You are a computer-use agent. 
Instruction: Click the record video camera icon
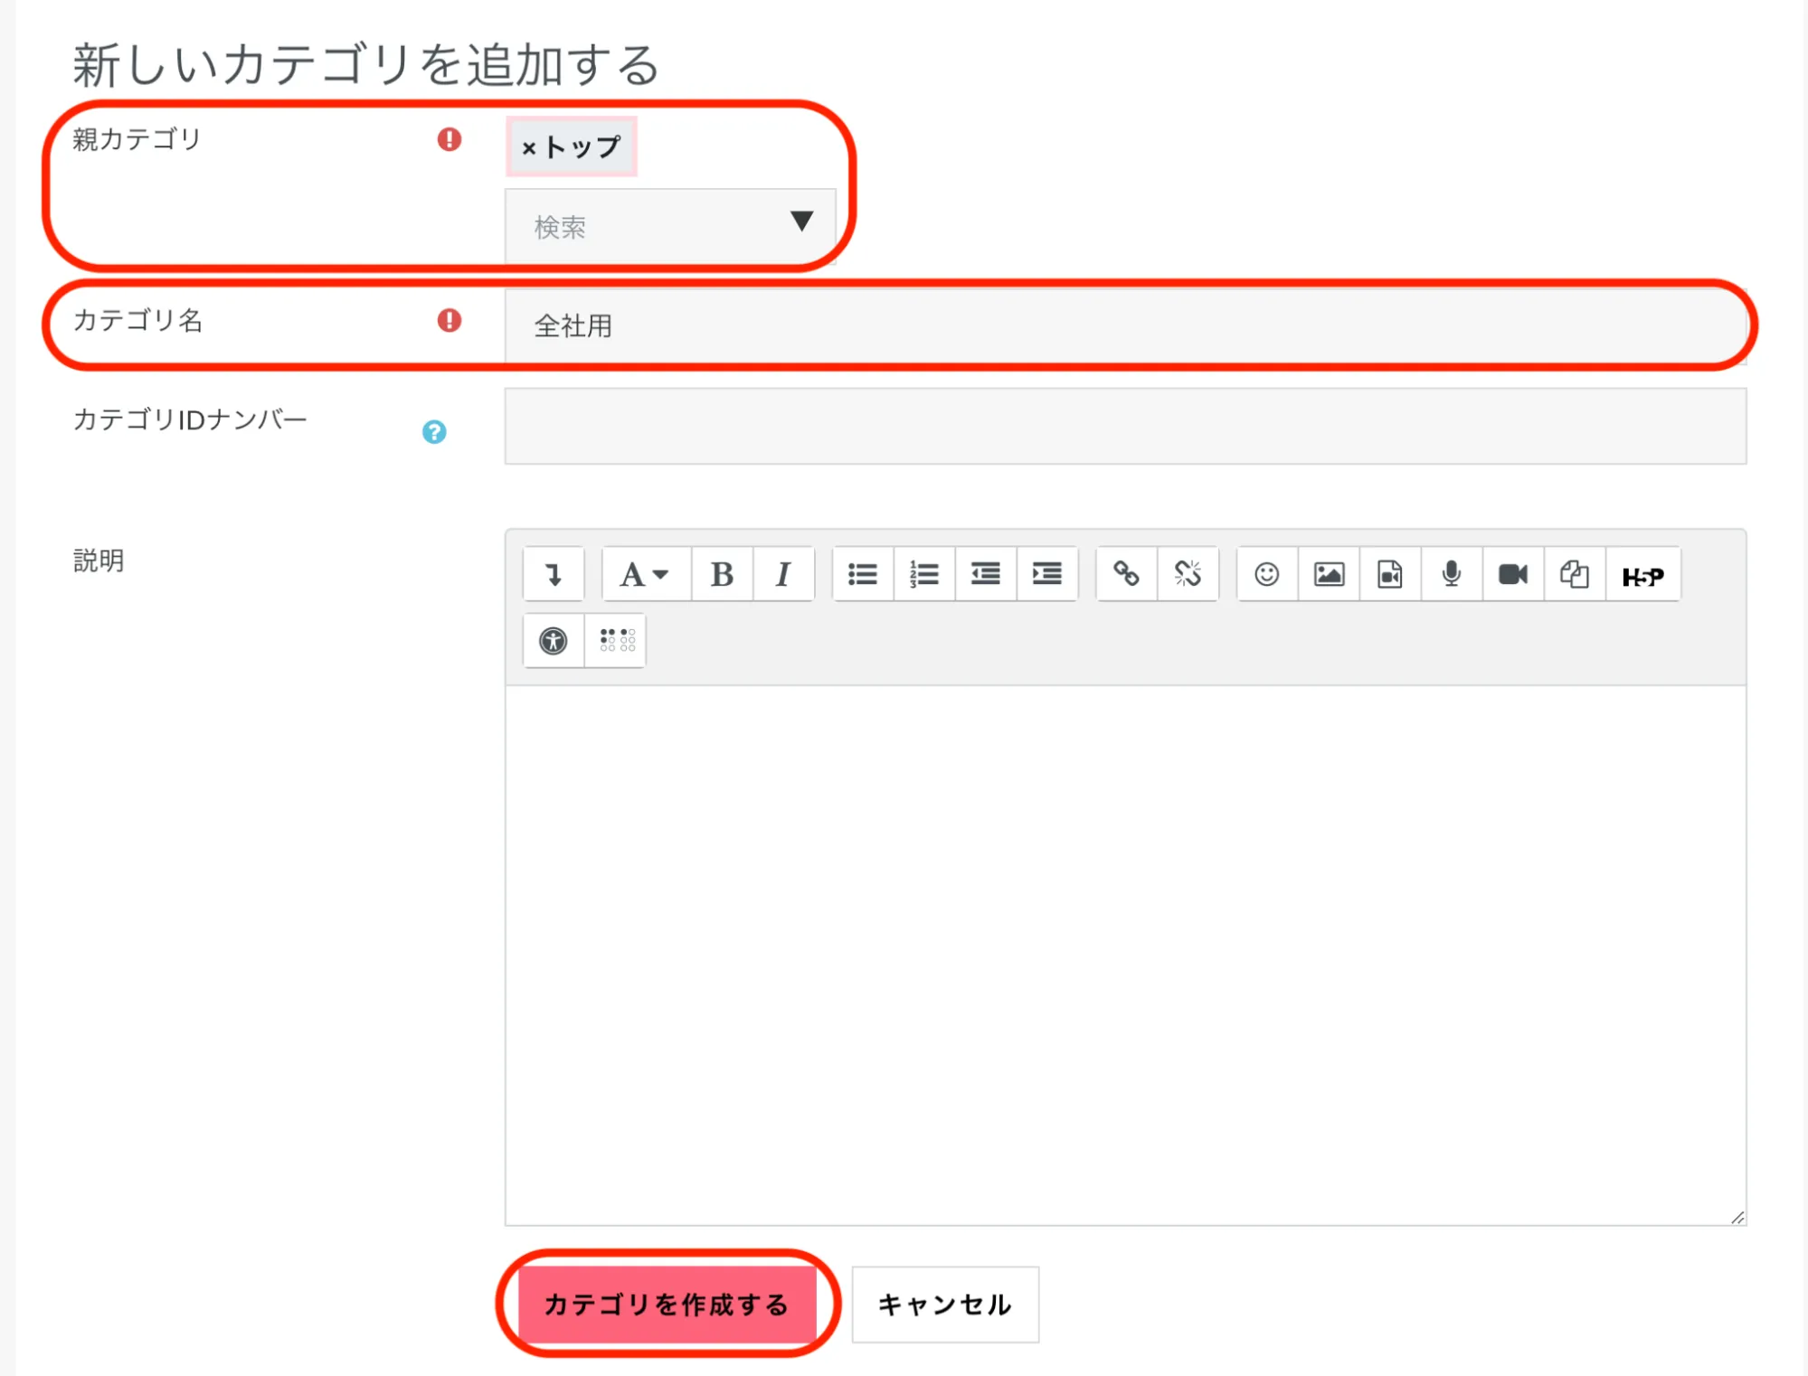pos(1512,574)
